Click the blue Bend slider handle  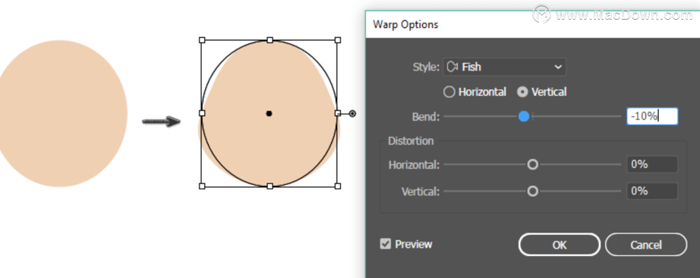(x=524, y=117)
